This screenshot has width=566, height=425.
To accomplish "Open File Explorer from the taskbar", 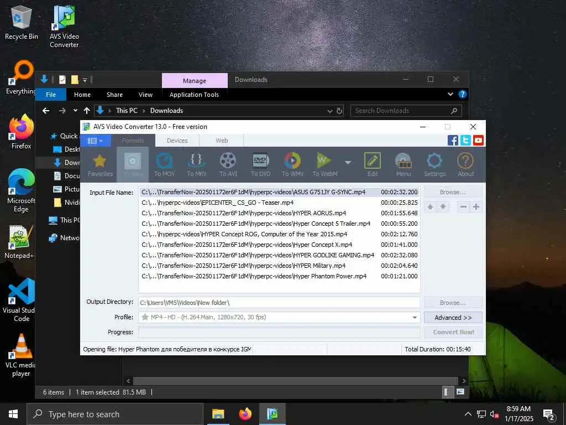I will (218, 414).
